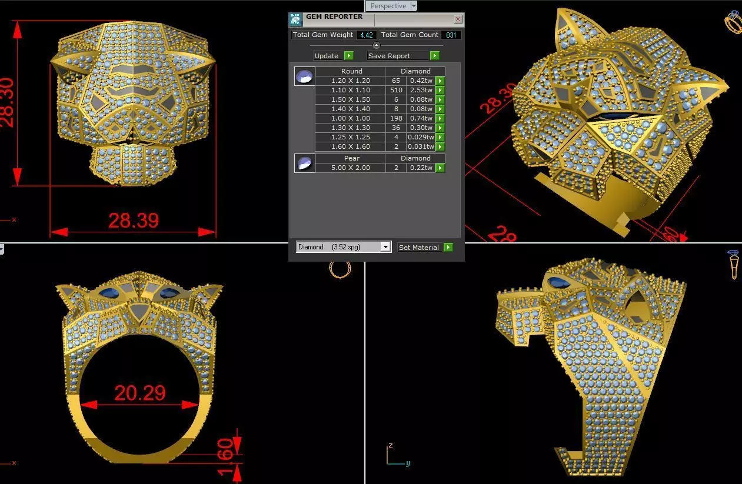Click the 510 gem count cell

[x=396, y=90]
